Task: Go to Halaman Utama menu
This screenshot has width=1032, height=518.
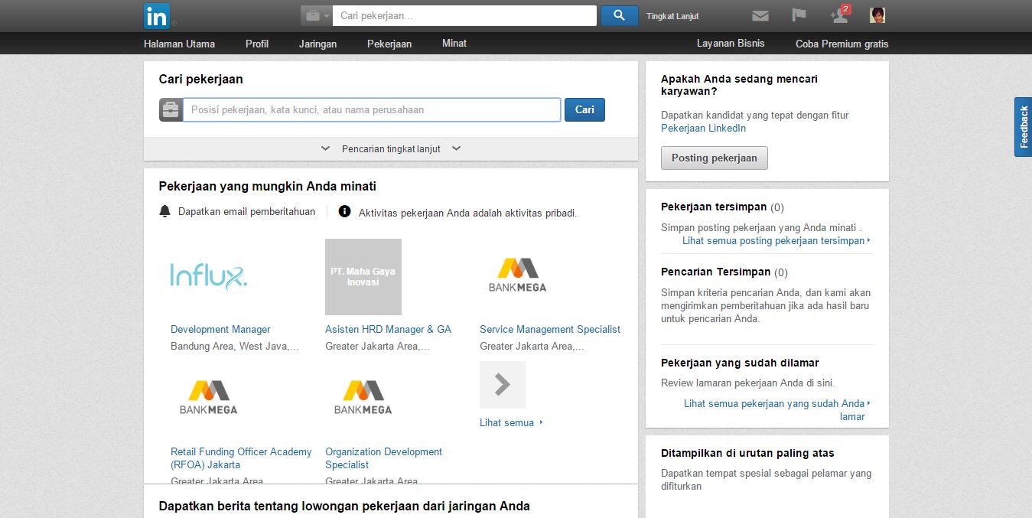Action: [x=179, y=44]
